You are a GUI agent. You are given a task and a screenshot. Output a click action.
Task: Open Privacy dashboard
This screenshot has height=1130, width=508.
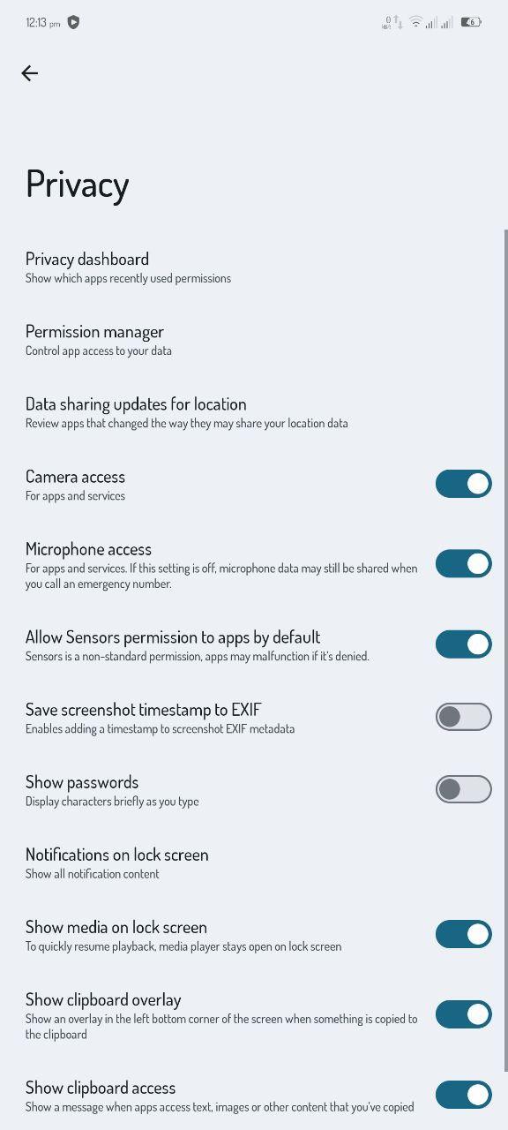254,267
